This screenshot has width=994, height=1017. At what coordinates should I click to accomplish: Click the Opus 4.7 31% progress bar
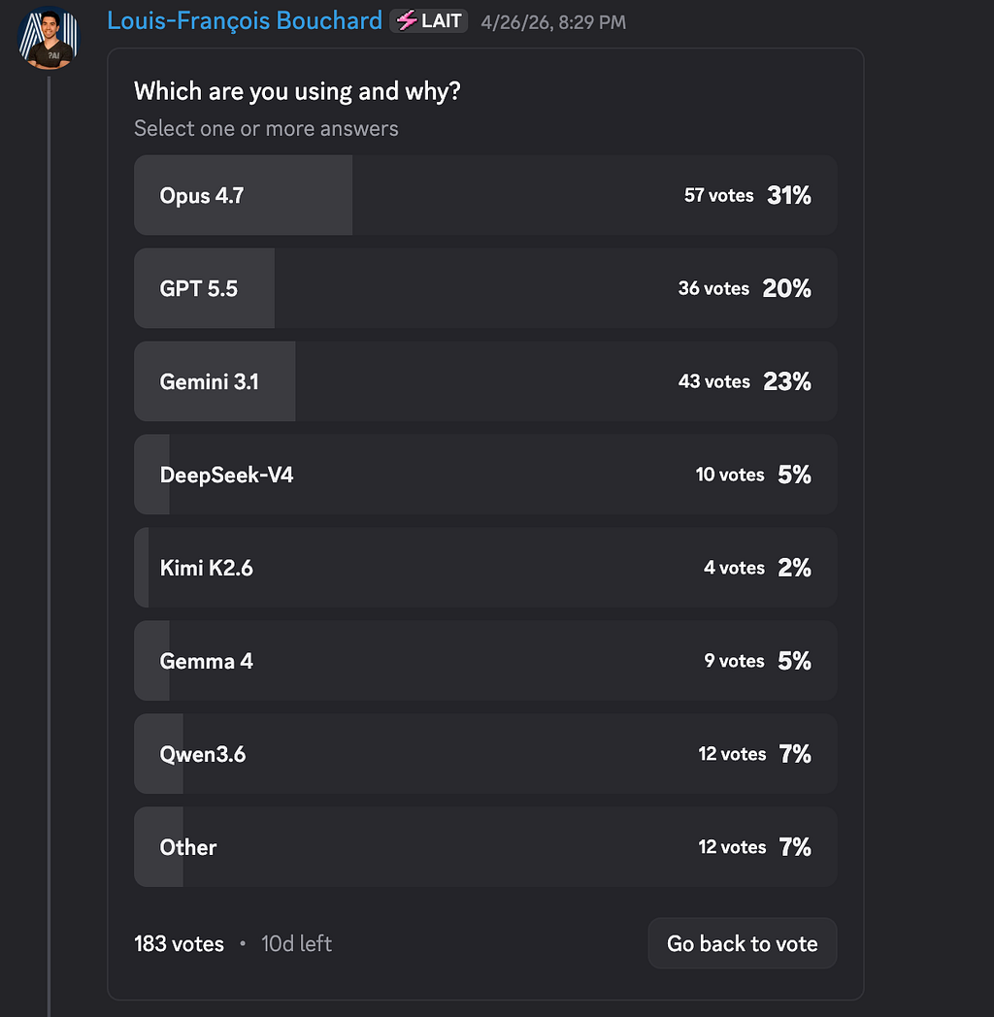click(244, 195)
